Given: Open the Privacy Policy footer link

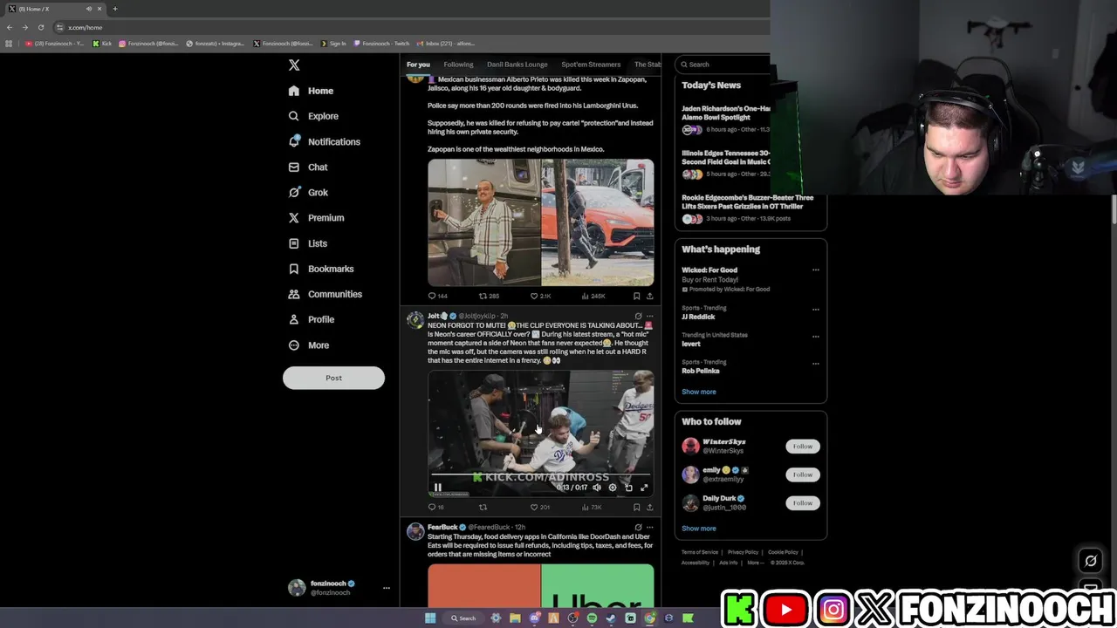Looking at the screenshot, I should coord(743,552).
